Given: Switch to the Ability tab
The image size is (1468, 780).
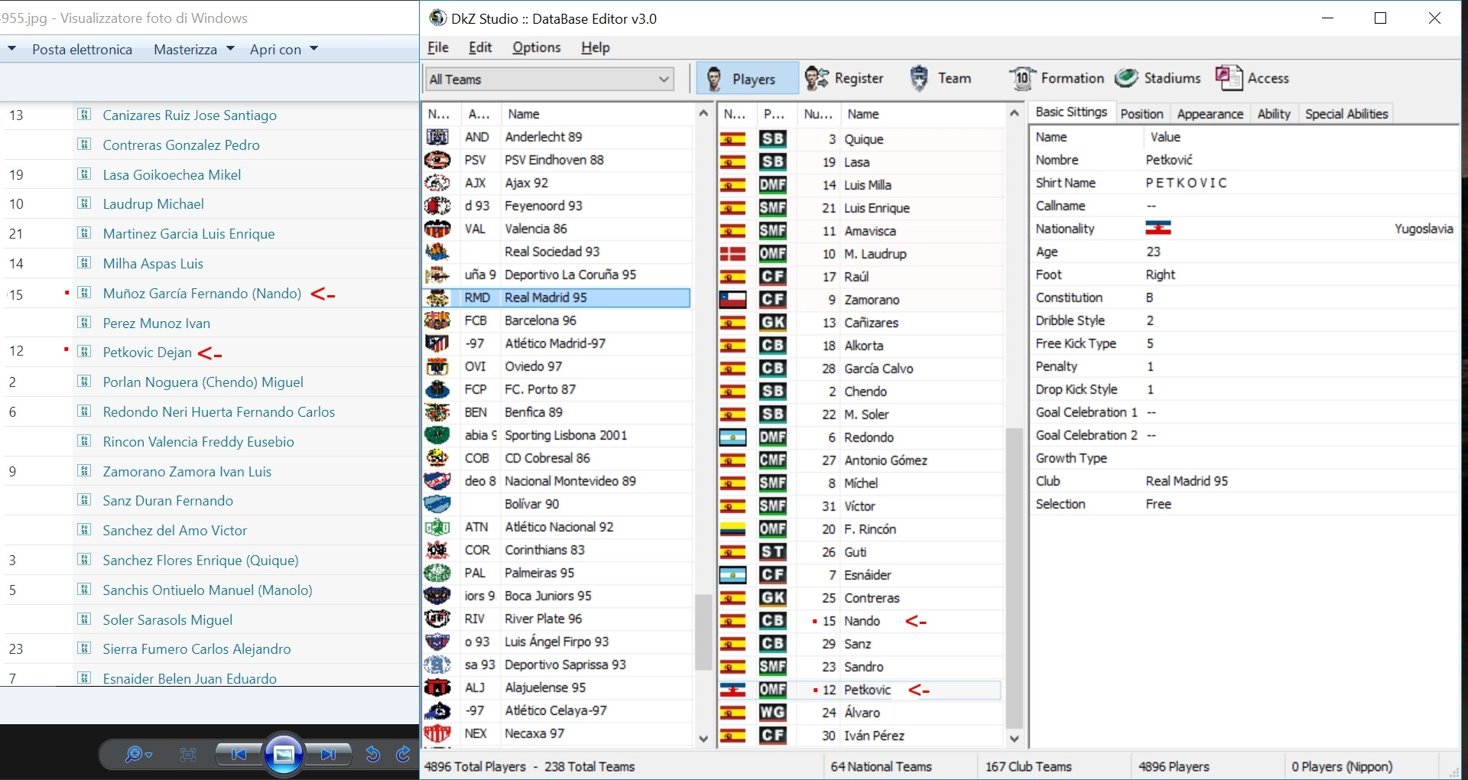Looking at the screenshot, I should tap(1274, 114).
